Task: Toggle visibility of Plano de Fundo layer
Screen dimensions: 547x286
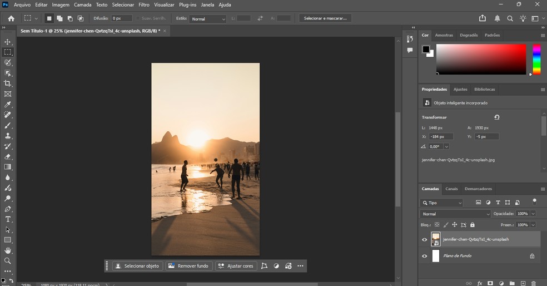Action: [425, 256]
